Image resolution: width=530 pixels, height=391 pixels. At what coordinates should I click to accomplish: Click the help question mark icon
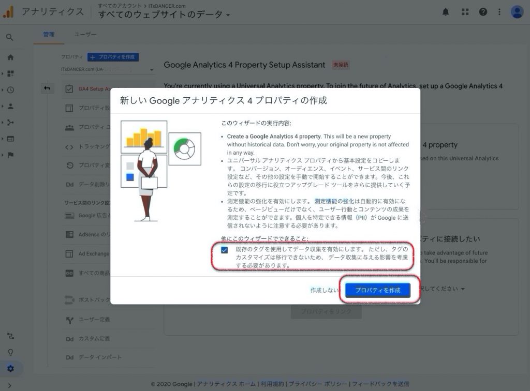483,12
